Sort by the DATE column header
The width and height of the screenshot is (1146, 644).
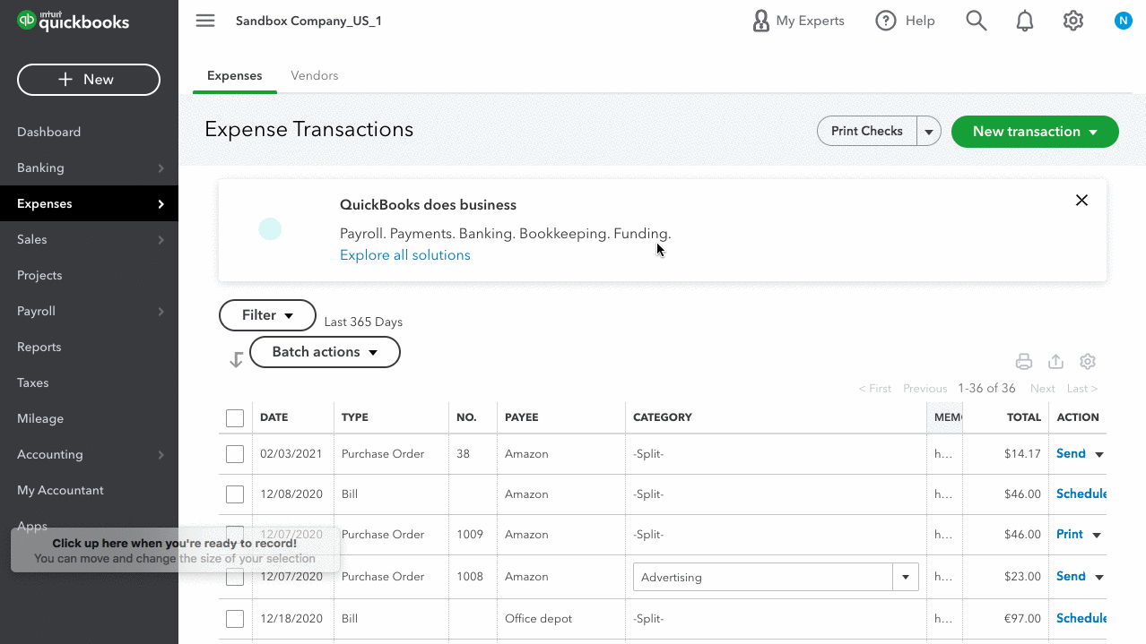click(274, 417)
